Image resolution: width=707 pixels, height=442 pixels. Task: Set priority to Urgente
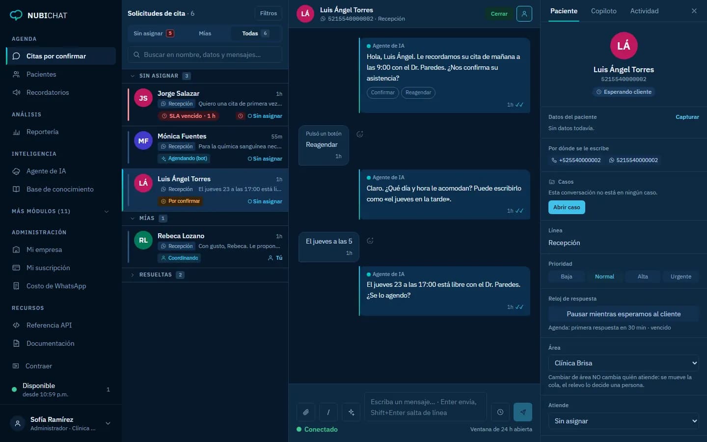click(681, 276)
